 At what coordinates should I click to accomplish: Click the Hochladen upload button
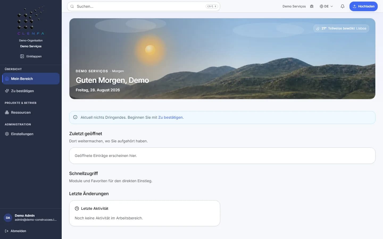364,6
